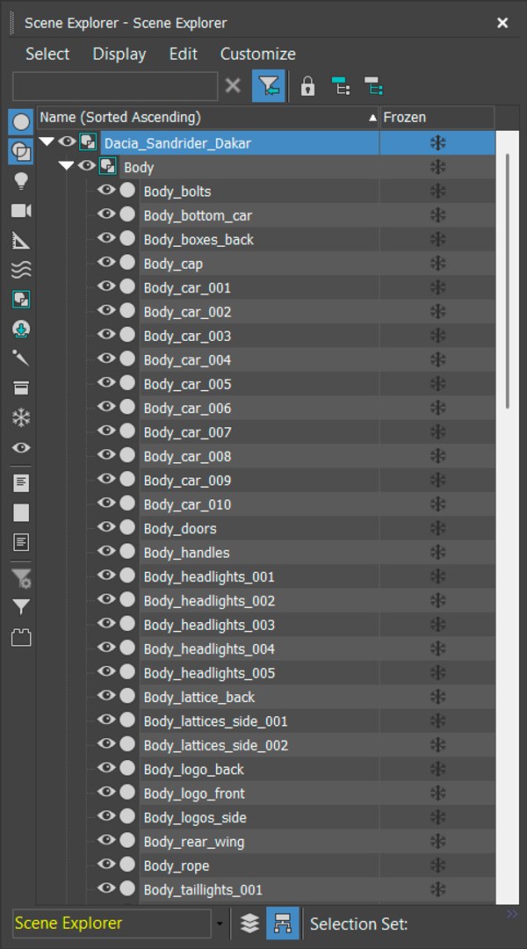Toggle Display Hidden Objects eye in sidebar
This screenshot has width=527, height=949.
[x=21, y=448]
